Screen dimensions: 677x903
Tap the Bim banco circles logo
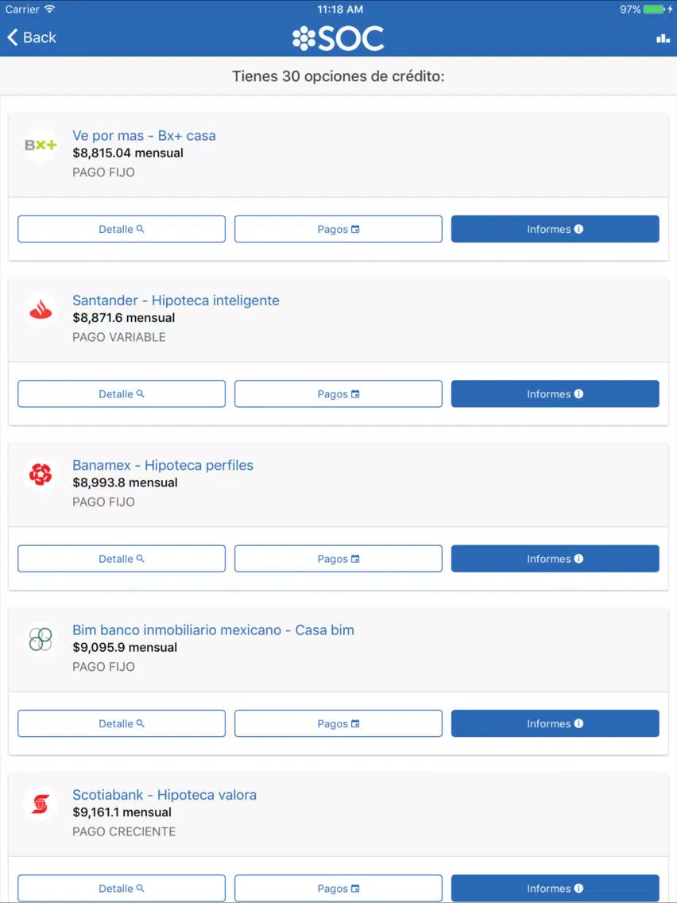(x=41, y=639)
